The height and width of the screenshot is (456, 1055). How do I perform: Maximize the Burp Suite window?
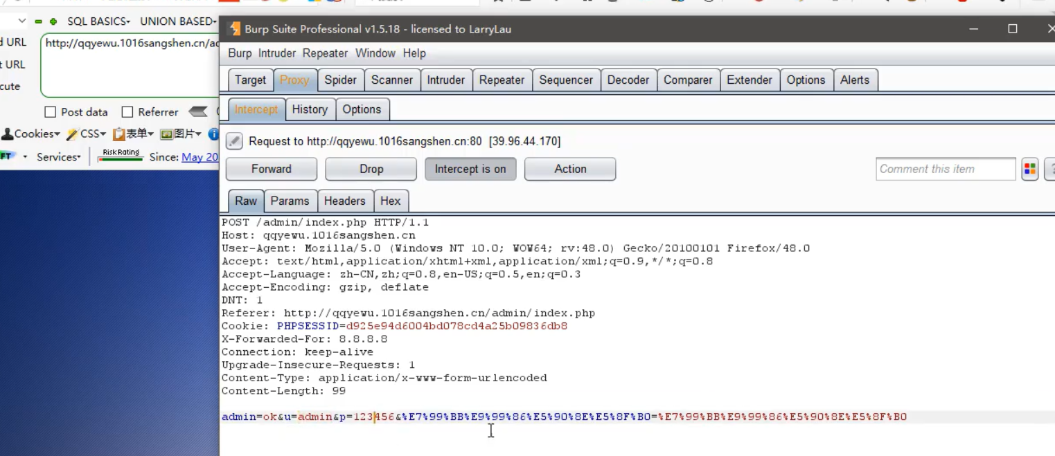(1013, 29)
